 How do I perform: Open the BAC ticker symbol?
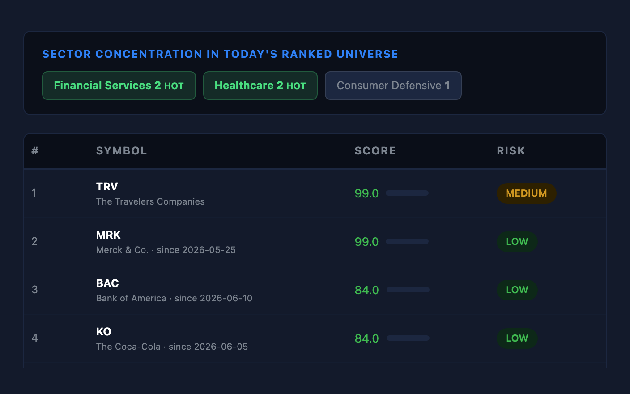[107, 283]
